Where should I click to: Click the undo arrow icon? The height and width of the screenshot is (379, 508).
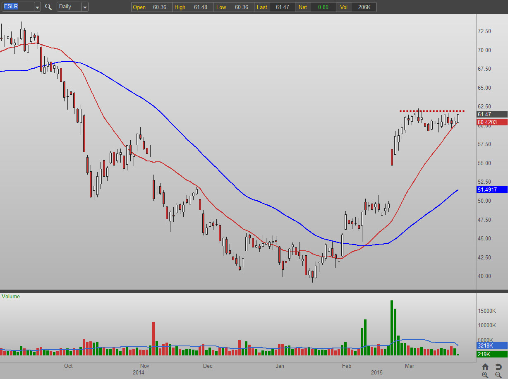point(498,367)
